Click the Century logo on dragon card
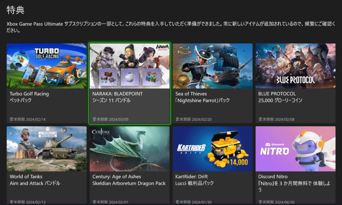Screen dimensions: 342x205 (x=101, y=132)
